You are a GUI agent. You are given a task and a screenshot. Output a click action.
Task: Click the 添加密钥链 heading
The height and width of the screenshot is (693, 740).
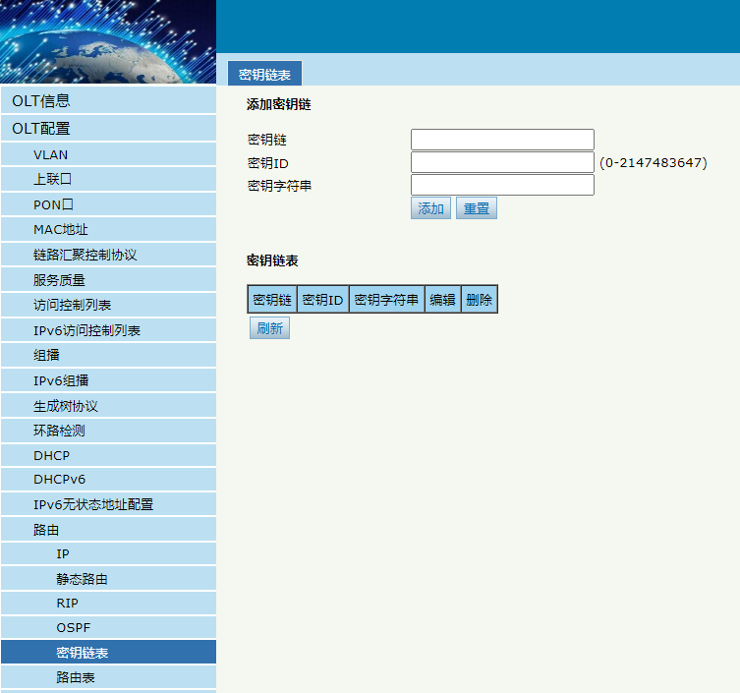point(278,104)
